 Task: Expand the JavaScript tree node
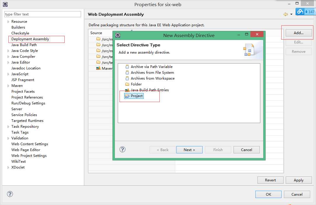(8, 74)
